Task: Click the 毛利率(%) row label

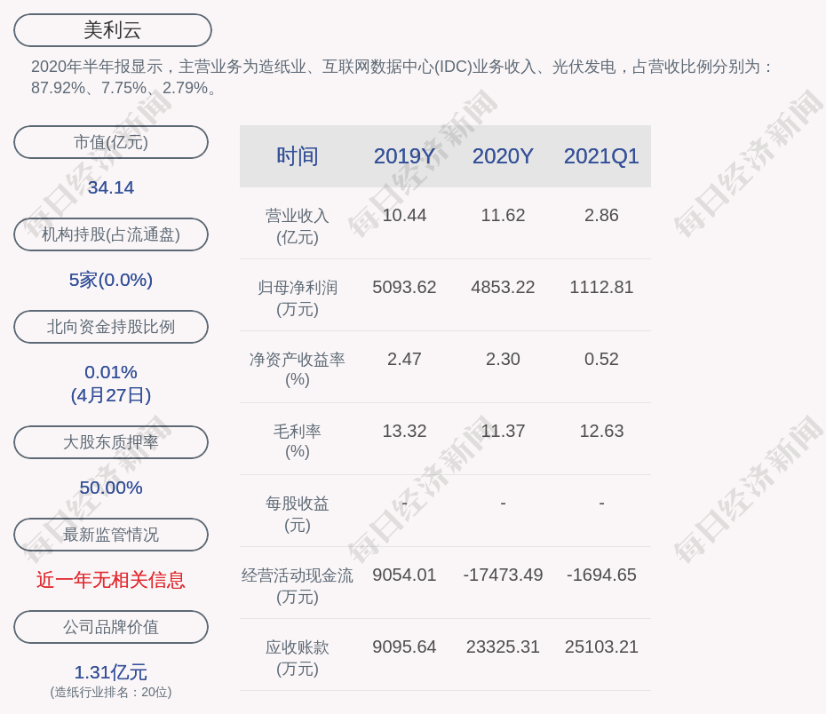Action: 298,441
